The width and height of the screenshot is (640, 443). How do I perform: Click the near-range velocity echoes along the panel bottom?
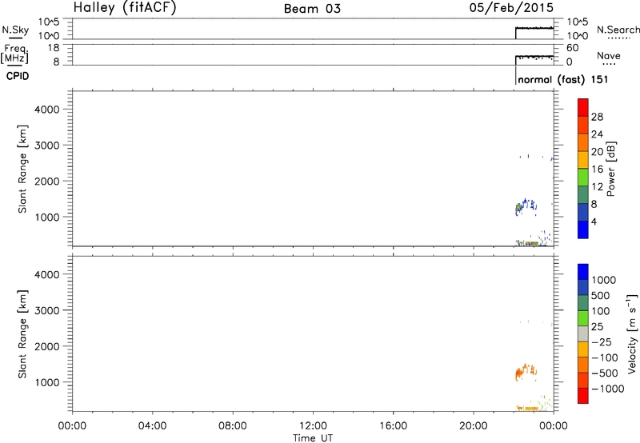pyautogui.click(x=529, y=408)
